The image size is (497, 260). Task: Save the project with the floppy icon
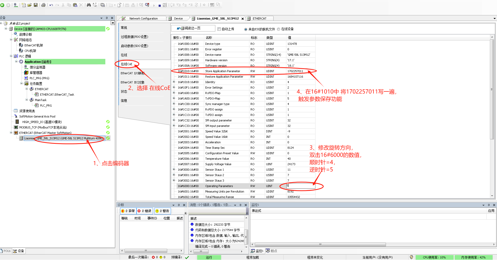(36, 5)
